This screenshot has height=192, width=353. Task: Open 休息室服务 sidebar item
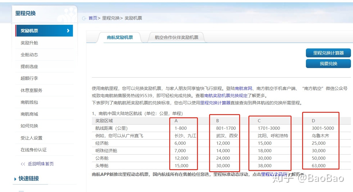[31, 90]
